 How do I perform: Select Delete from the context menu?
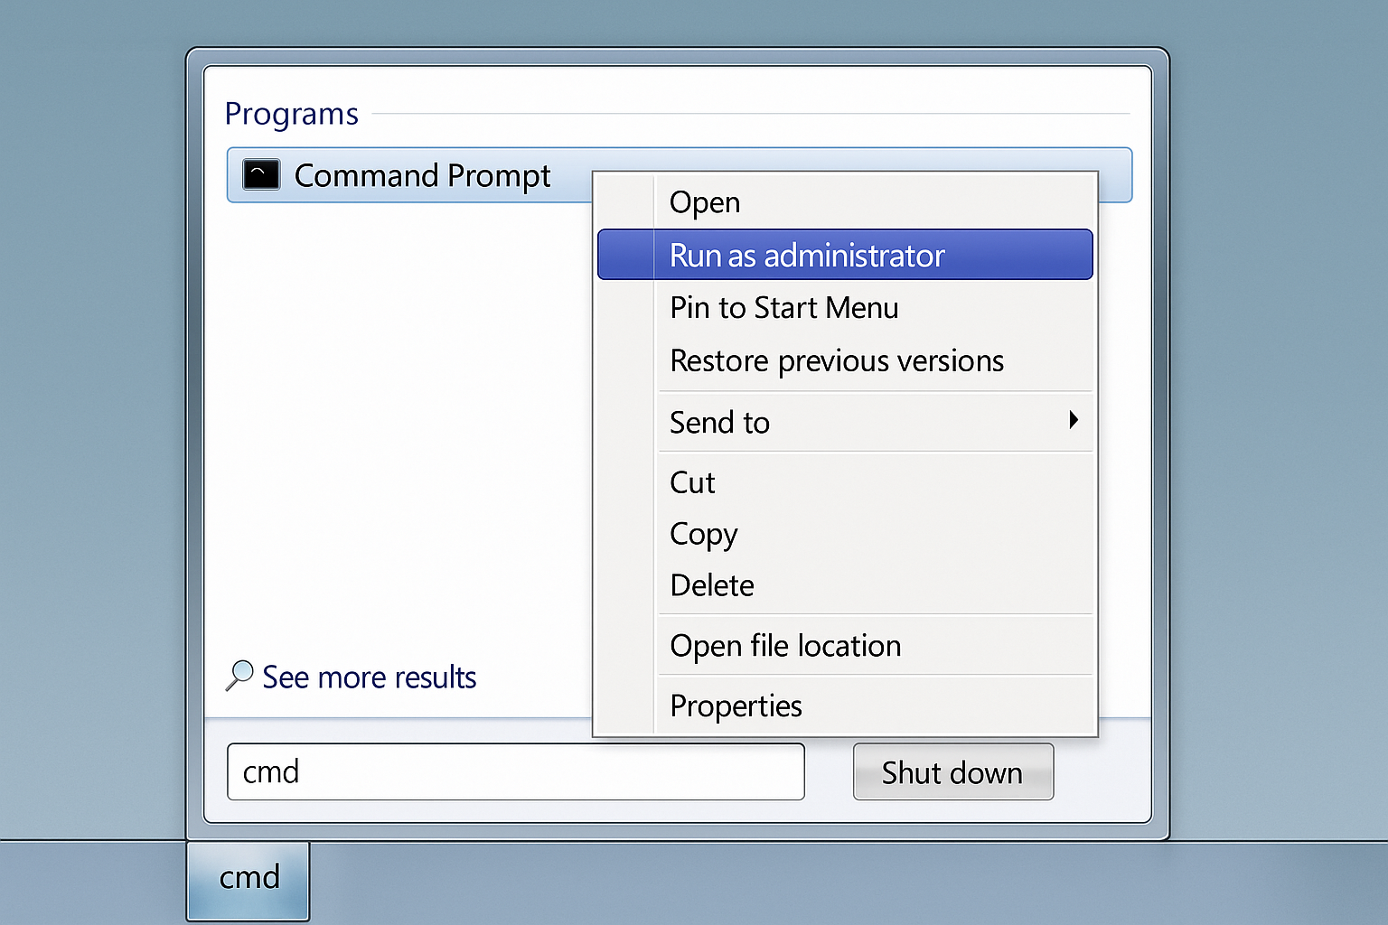coord(711,585)
